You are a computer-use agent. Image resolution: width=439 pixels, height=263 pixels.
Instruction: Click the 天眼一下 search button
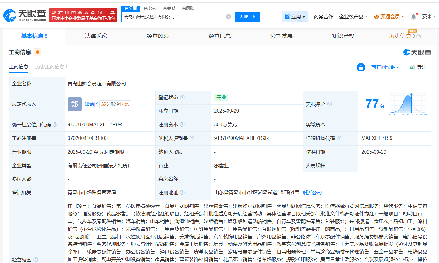click(x=248, y=17)
